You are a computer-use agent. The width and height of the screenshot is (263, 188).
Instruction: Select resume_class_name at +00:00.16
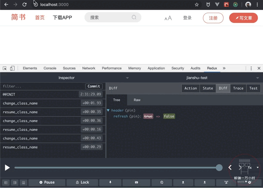pos(53,130)
